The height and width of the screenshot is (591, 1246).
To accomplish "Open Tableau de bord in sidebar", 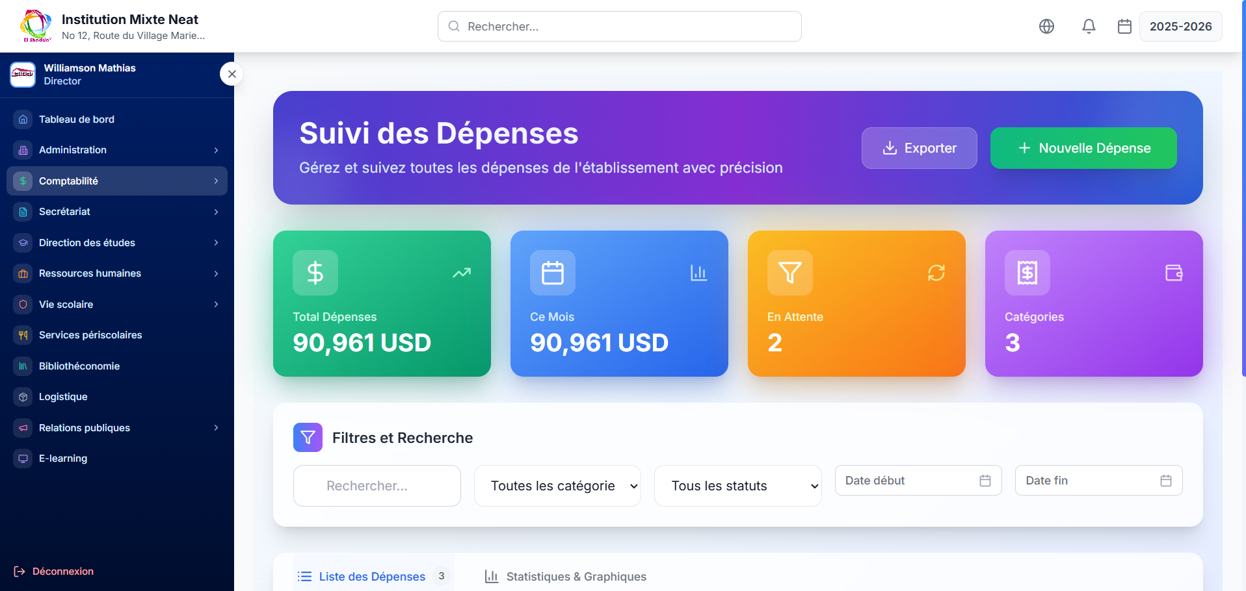I will (x=77, y=119).
